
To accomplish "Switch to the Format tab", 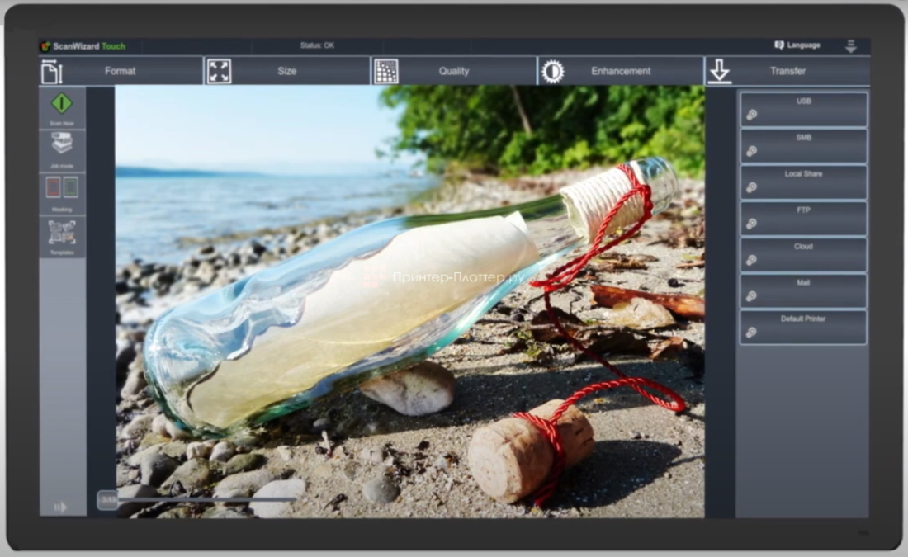I will [121, 72].
